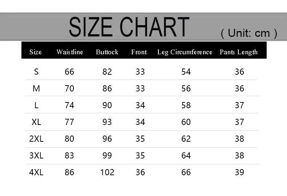Select the Waistline column header
The image size is (287, 196).
click(x=70, y=52)
